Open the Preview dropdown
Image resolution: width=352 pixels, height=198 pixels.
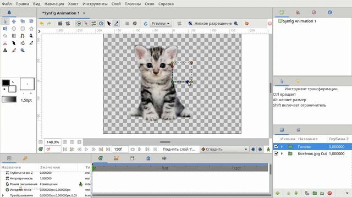(x=161, y=23)
